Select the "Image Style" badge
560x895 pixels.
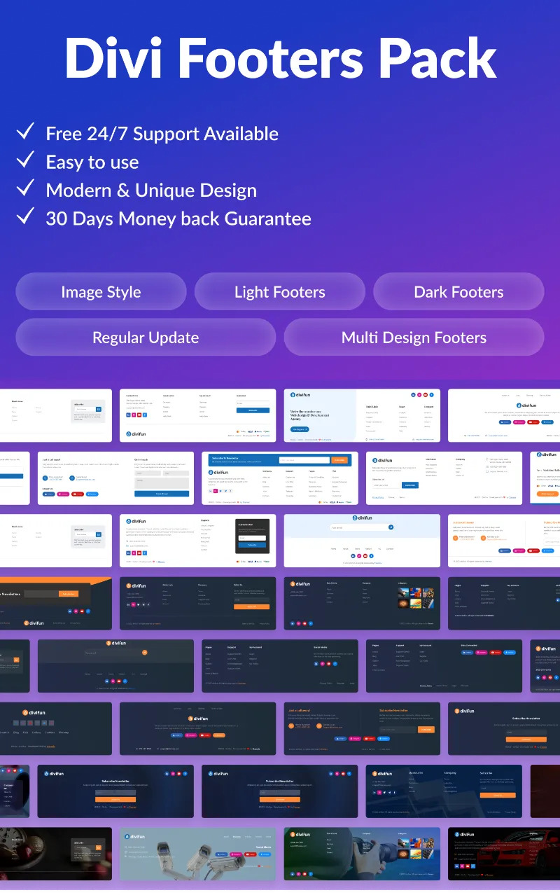point(101,291)
